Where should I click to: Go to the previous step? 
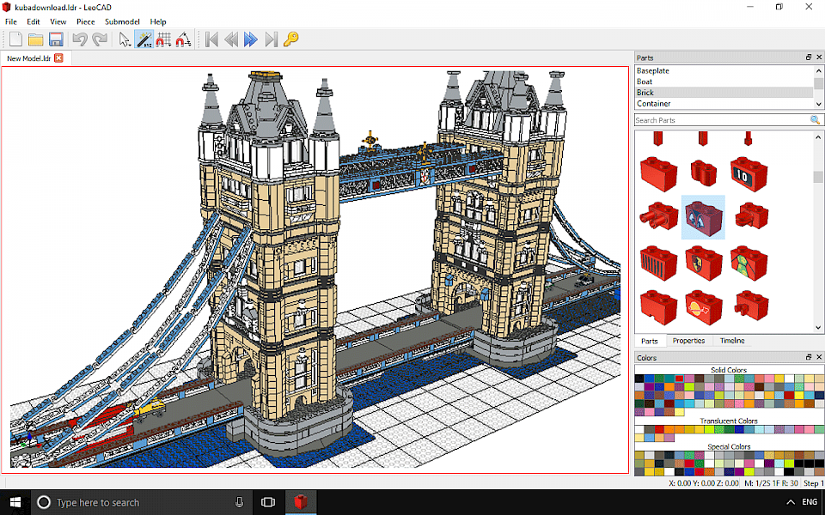231,39
